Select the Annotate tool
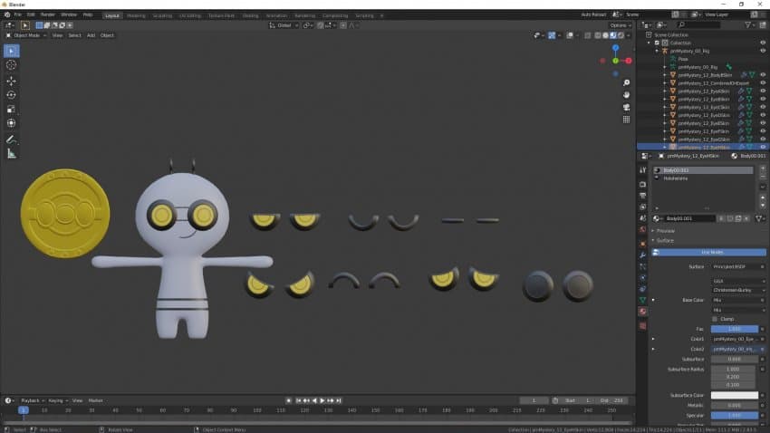Image resolution: width=770 pixels, height=433 pixels. [12, 140]
